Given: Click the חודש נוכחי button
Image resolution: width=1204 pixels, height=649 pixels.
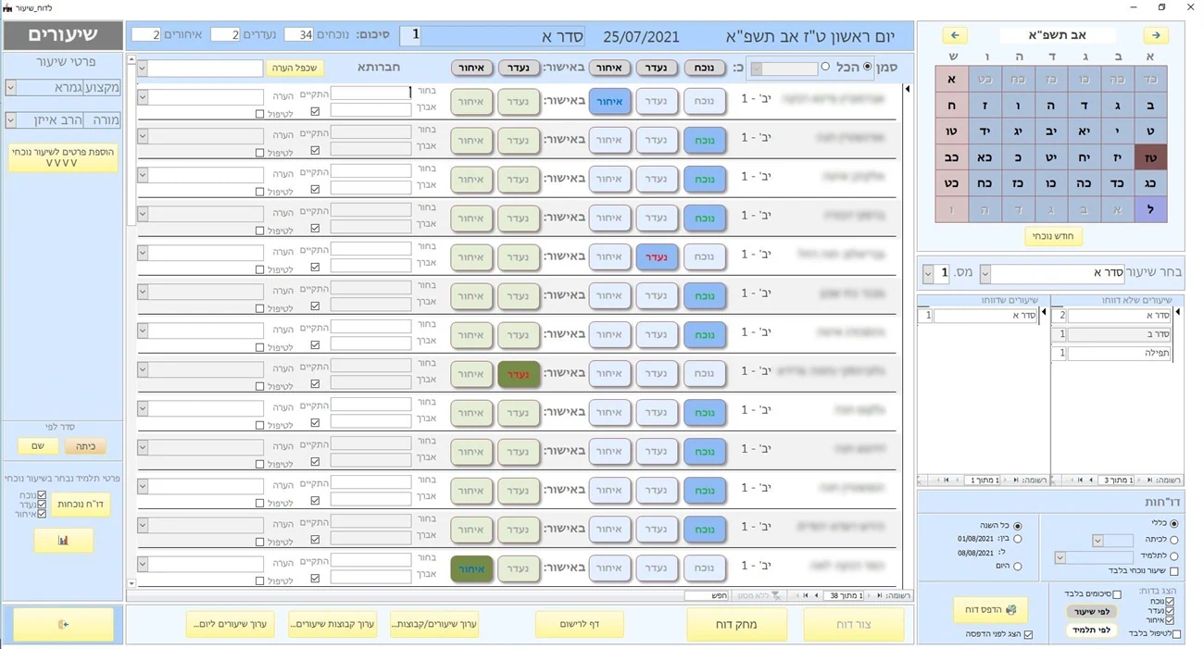Looking at the screenshot, I should pyautogui.click(x=1054, y=236).
